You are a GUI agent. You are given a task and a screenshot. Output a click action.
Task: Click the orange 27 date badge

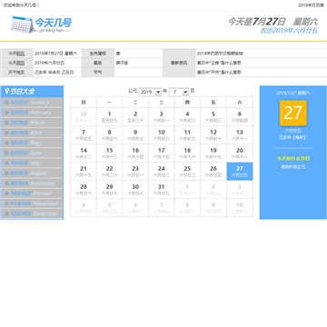click(293, 113)
